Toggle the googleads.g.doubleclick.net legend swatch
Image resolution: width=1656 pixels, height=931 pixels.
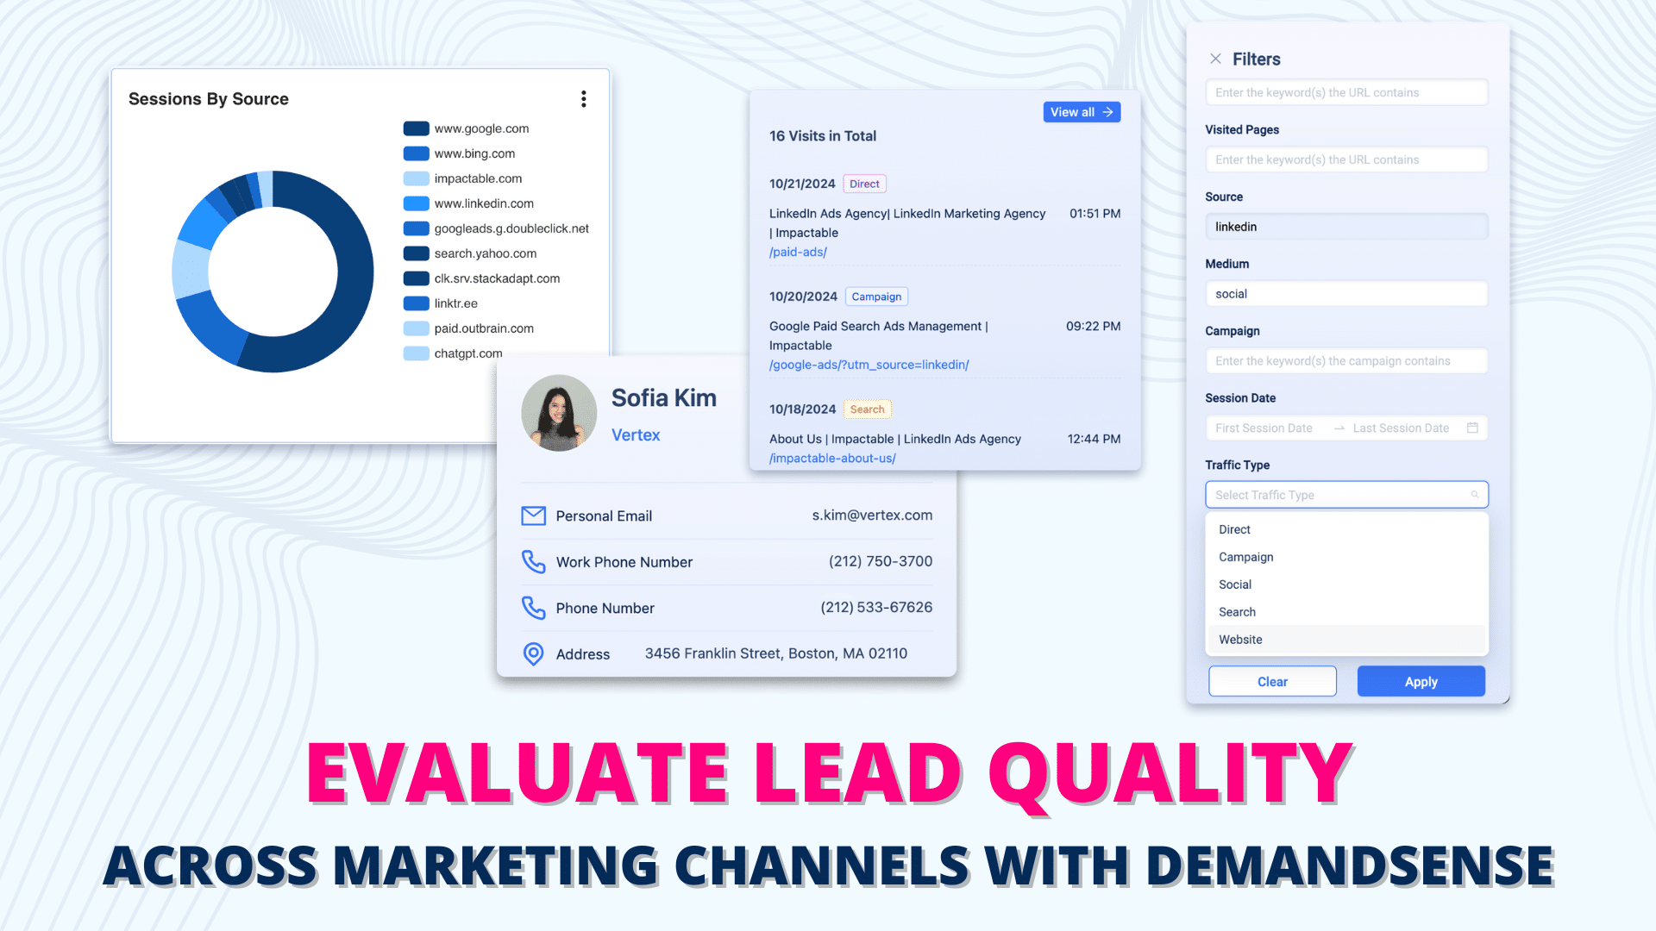point(417,228)
